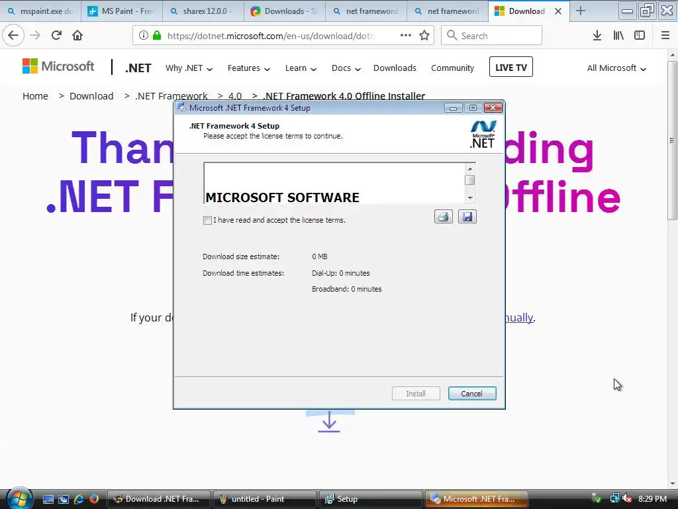Click the green-arrow tray icon left of network

[597, 499]
